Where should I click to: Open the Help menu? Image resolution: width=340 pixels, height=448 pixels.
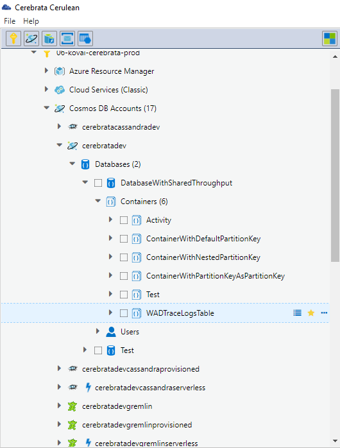tap(31, 21)
